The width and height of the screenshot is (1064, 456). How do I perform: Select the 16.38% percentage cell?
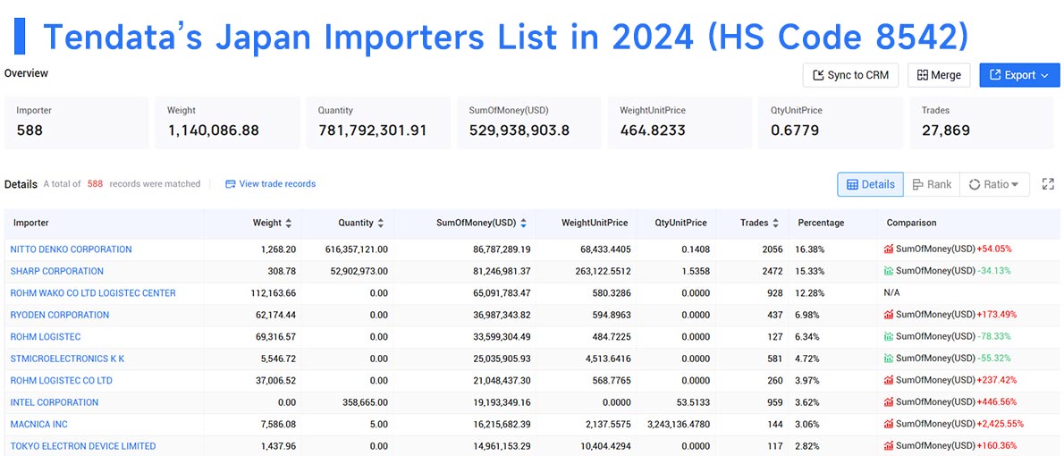(810, 249)
